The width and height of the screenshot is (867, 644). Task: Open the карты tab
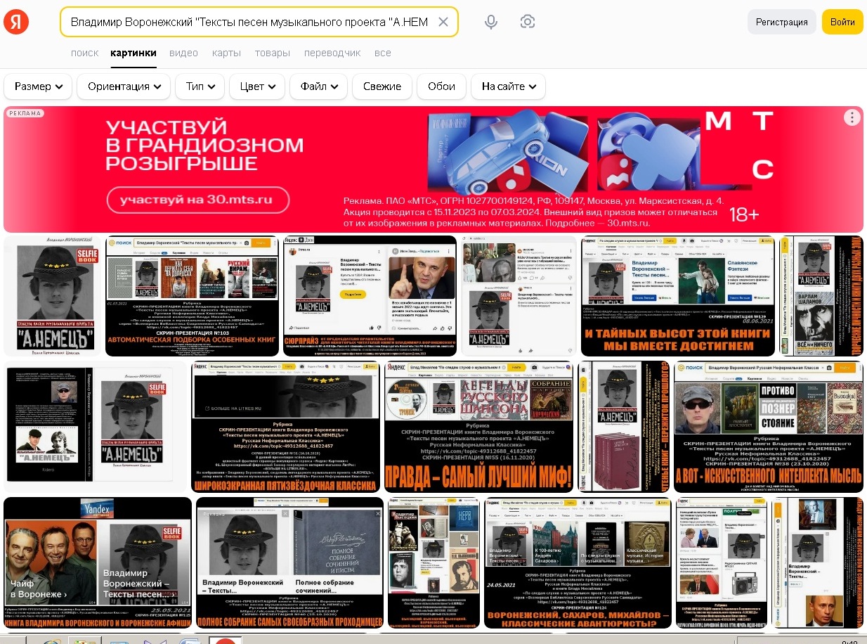pos(226,53)
